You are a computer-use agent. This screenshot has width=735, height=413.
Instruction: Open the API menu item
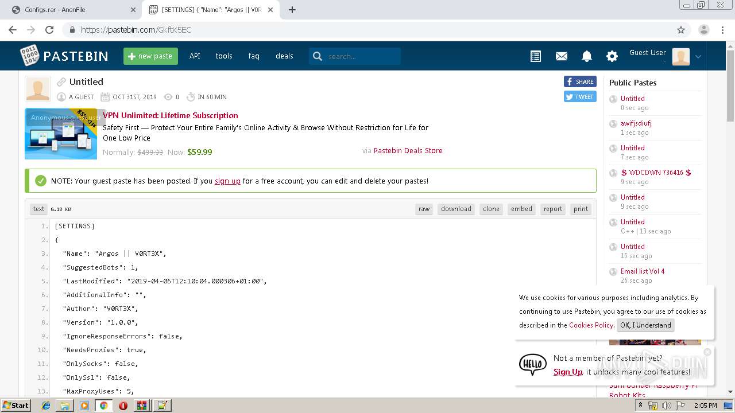tap(195, 56)
